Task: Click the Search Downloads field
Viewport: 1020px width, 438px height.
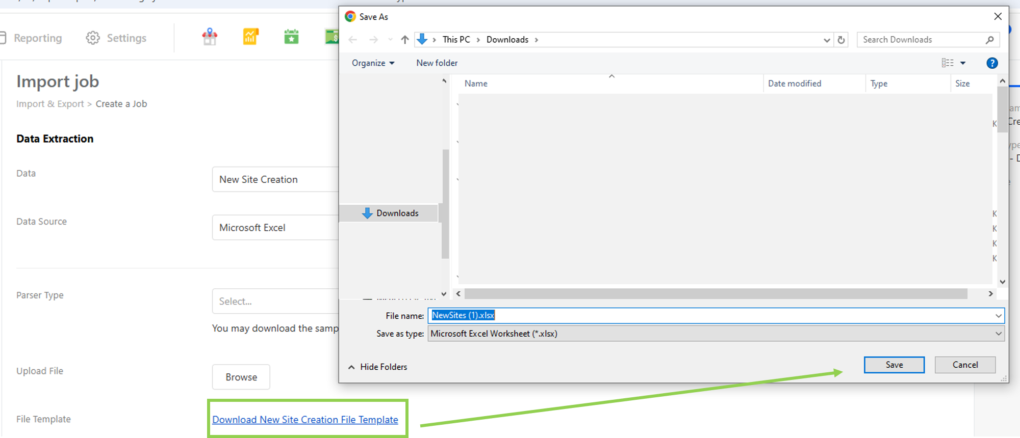Action: (x=922, y=40)
